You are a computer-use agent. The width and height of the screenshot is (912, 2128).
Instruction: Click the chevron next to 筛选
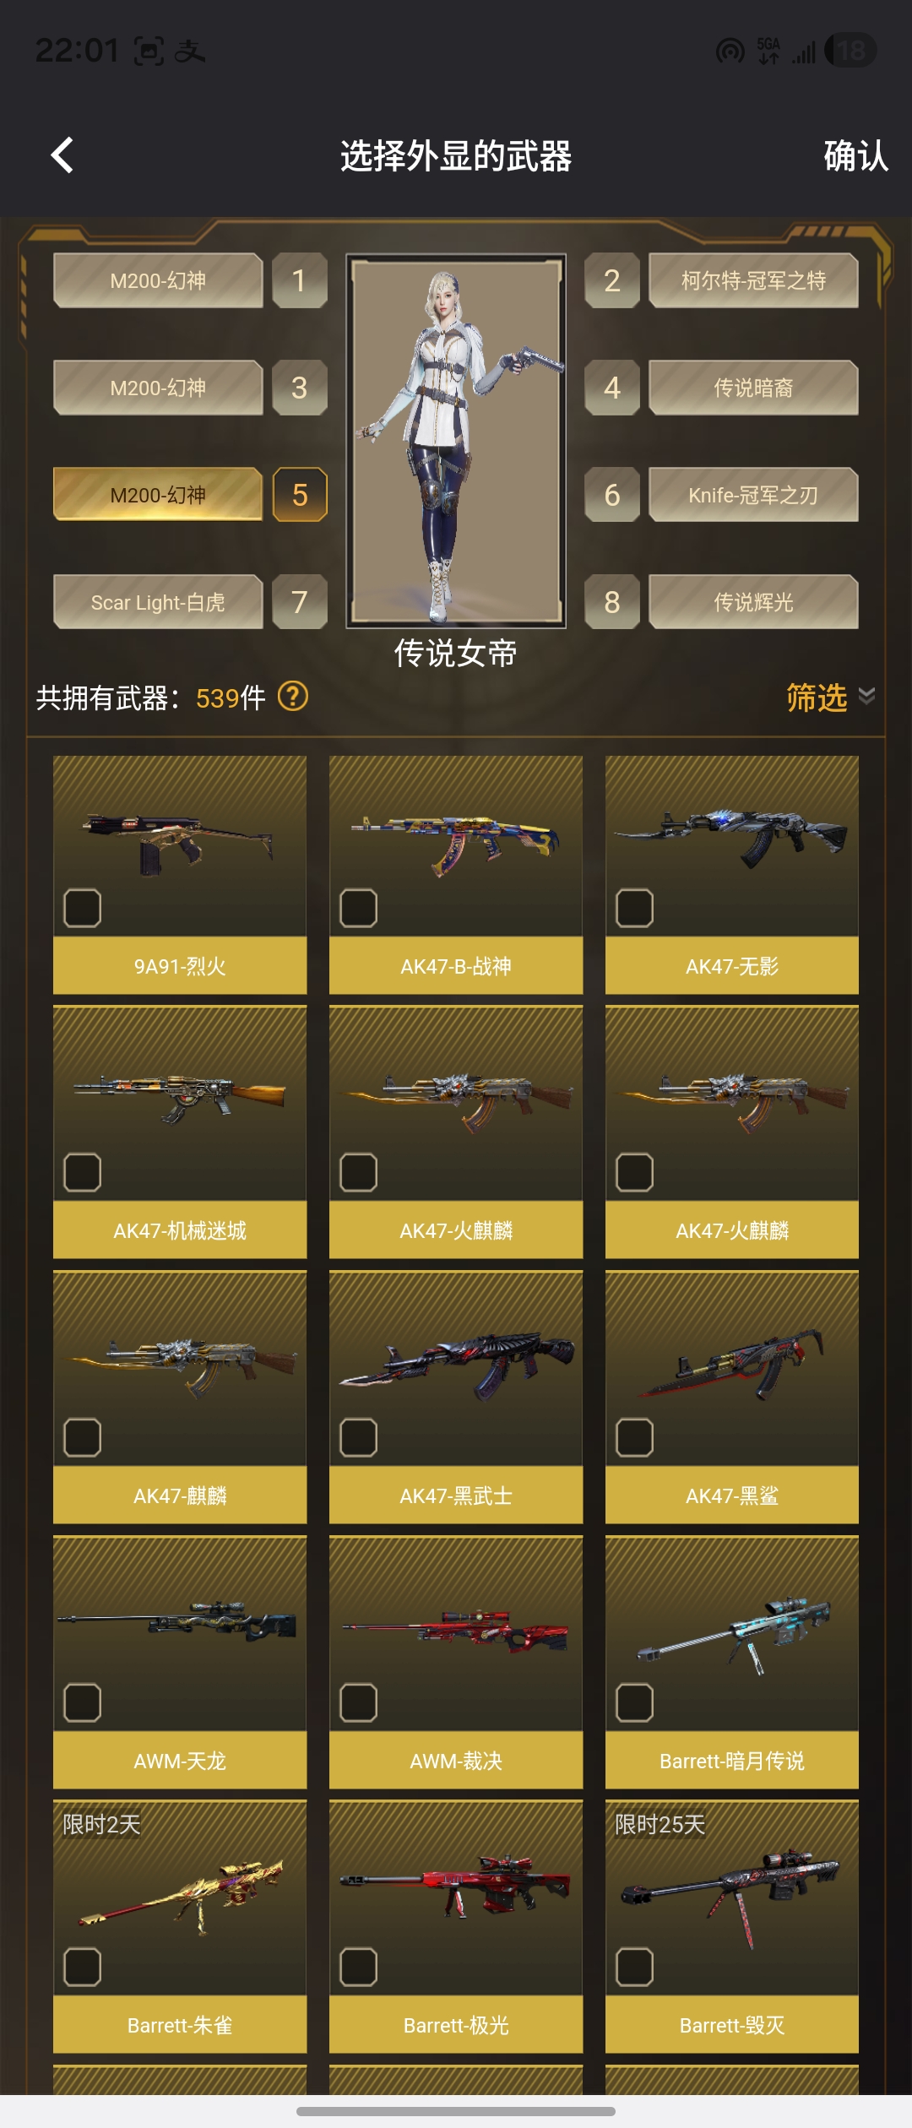click(866, 696)
